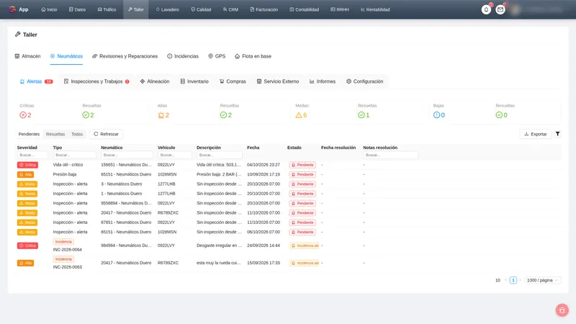Viewport: 576px width, 324px height.
Task: Select the Pendientes filter option
Action: tap(29, 134)
